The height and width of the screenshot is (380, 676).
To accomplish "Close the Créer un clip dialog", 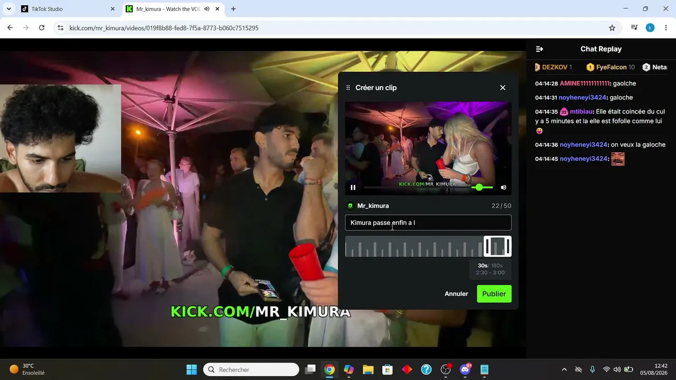I will pos(503,88).
